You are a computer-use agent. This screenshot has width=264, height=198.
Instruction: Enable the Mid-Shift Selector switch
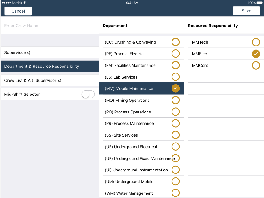point(88,94)
